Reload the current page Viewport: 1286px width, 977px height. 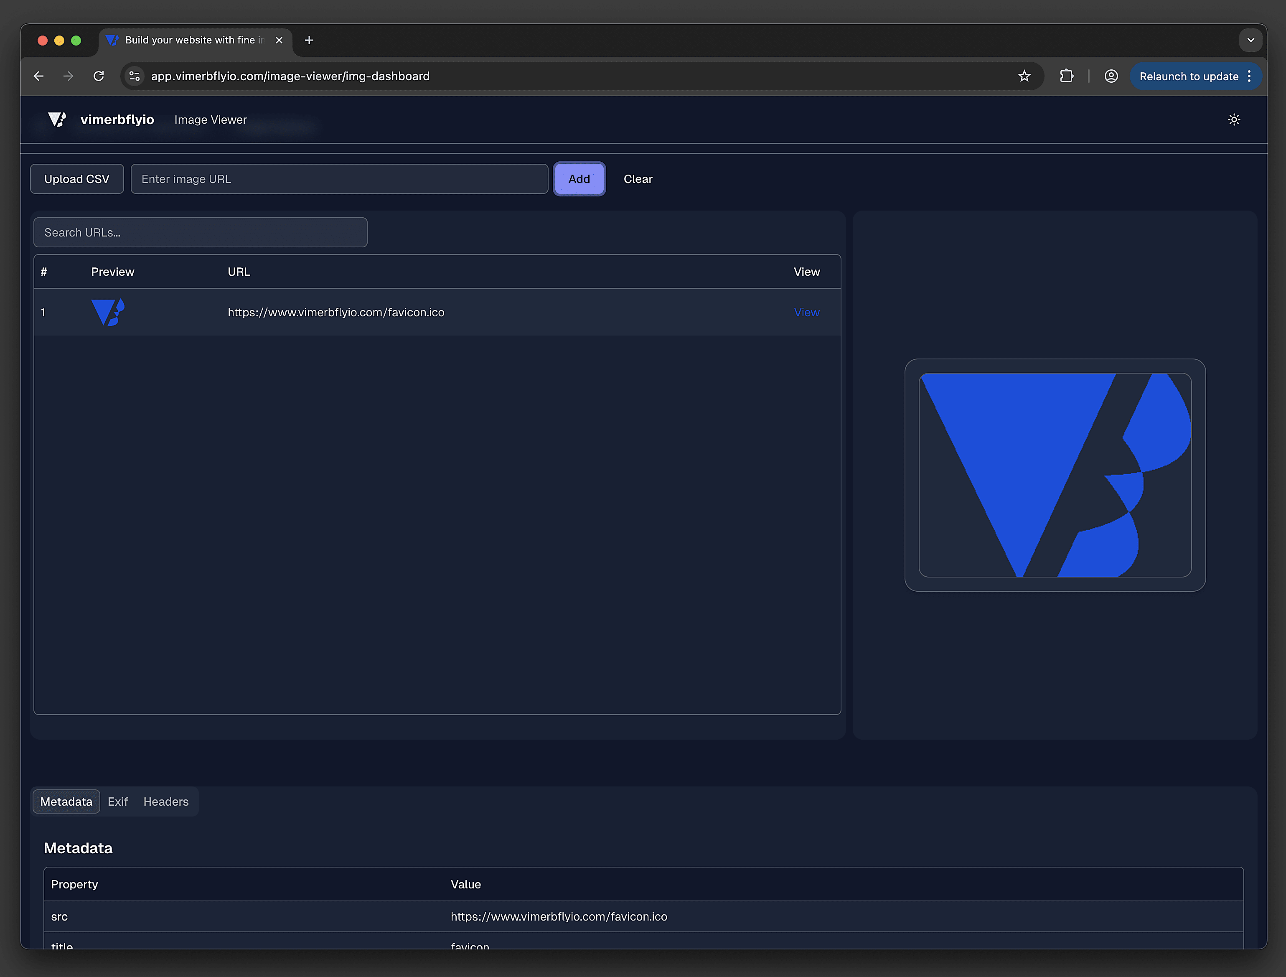[x=98, y=76]
